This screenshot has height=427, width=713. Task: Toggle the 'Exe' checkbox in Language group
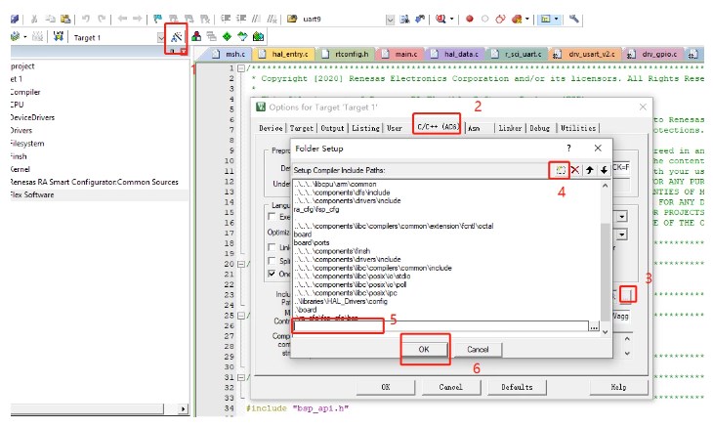coord(272,217)
